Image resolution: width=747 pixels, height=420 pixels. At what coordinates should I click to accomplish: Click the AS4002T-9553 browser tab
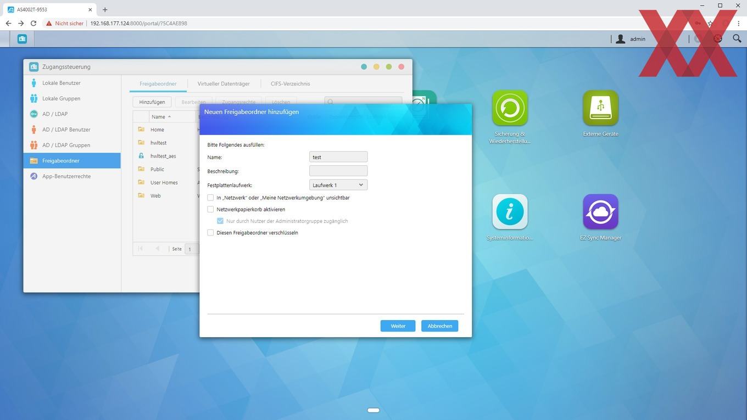point(51,9)
